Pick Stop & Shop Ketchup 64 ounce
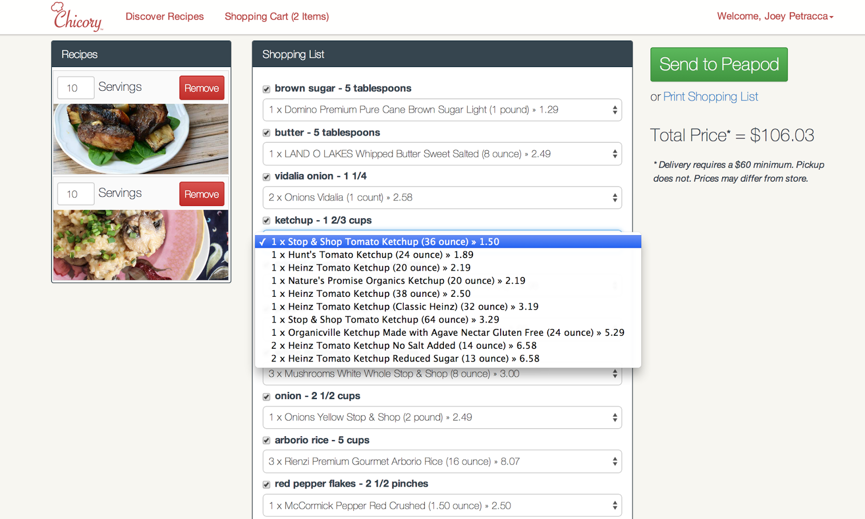865x519 pixels. pos(448,320)
